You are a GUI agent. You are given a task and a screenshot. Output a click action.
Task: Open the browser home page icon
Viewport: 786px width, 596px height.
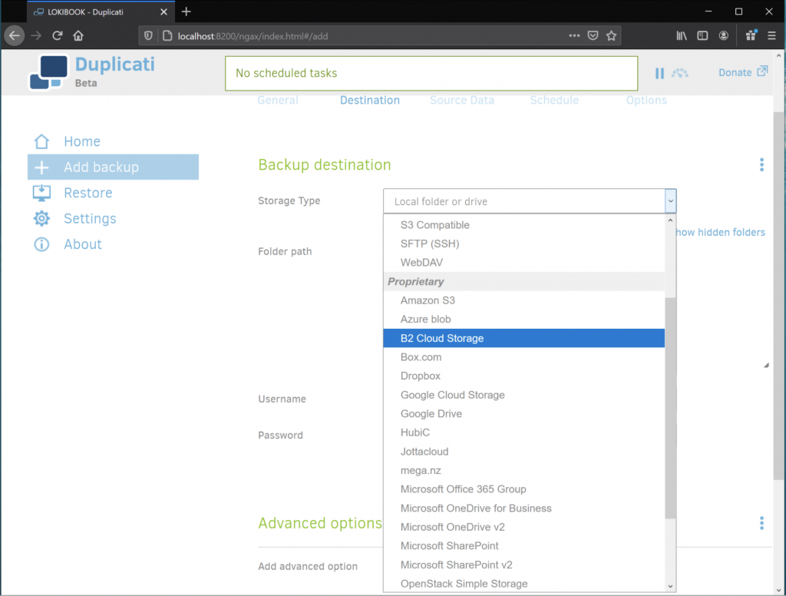[x=78, y=35]
